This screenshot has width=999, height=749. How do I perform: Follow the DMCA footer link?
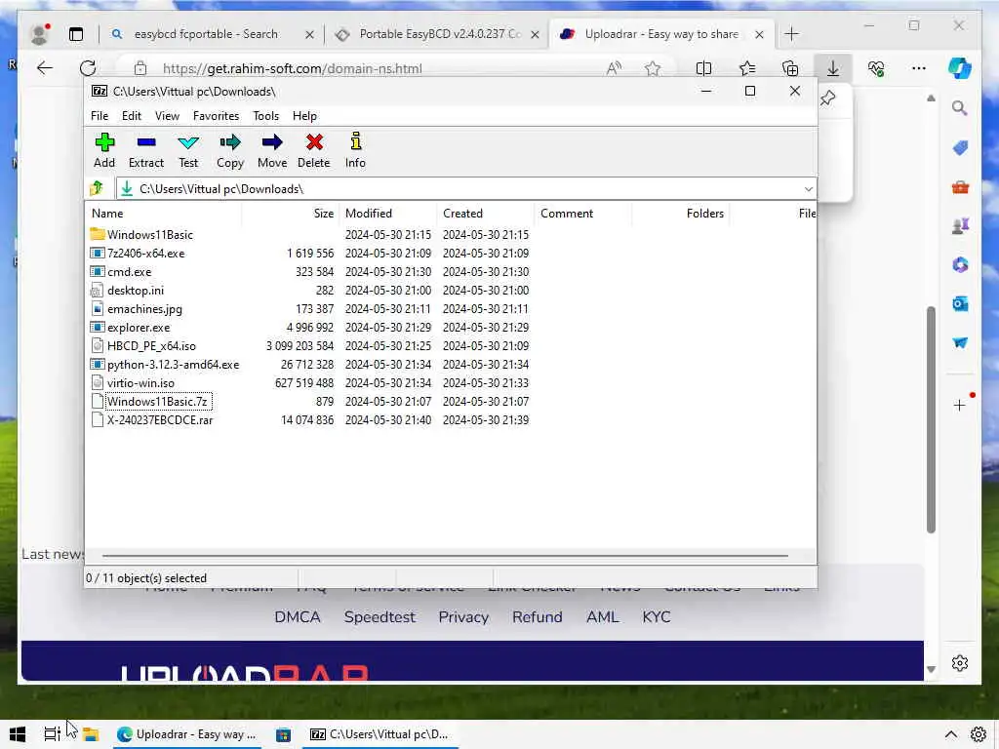pyautogui.click(x=298, y=617)
